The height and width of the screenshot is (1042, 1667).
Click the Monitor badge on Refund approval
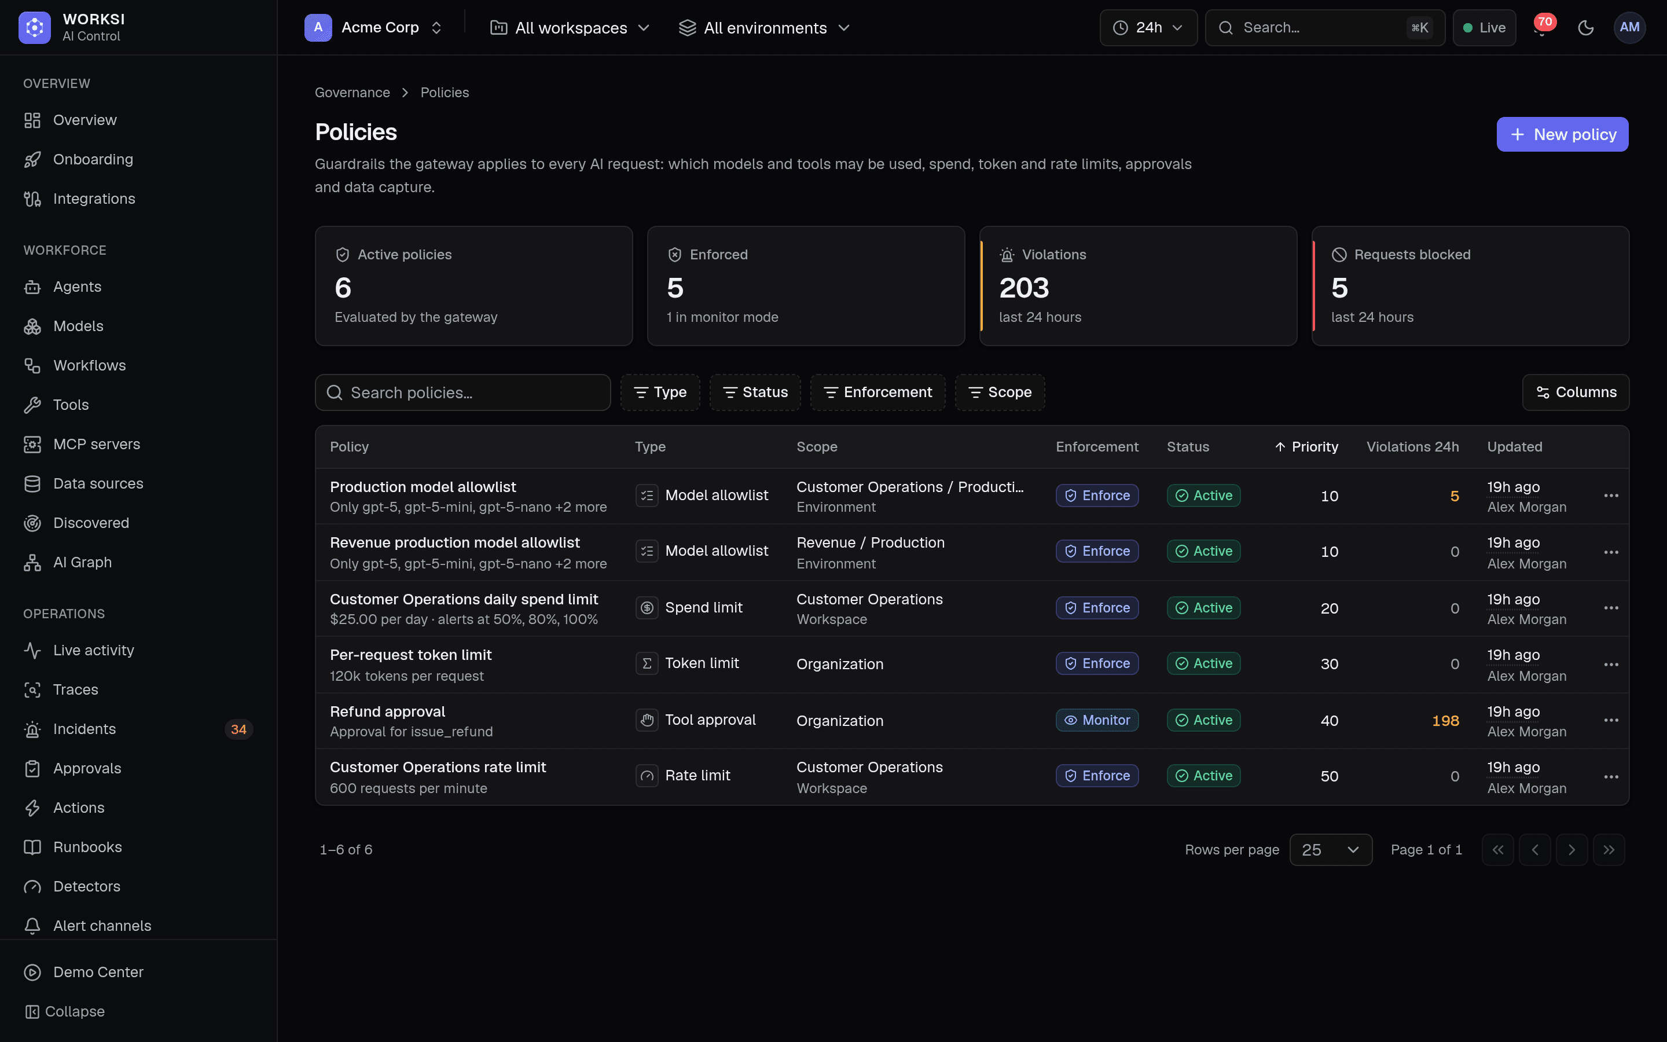(x=1097, y=720)
